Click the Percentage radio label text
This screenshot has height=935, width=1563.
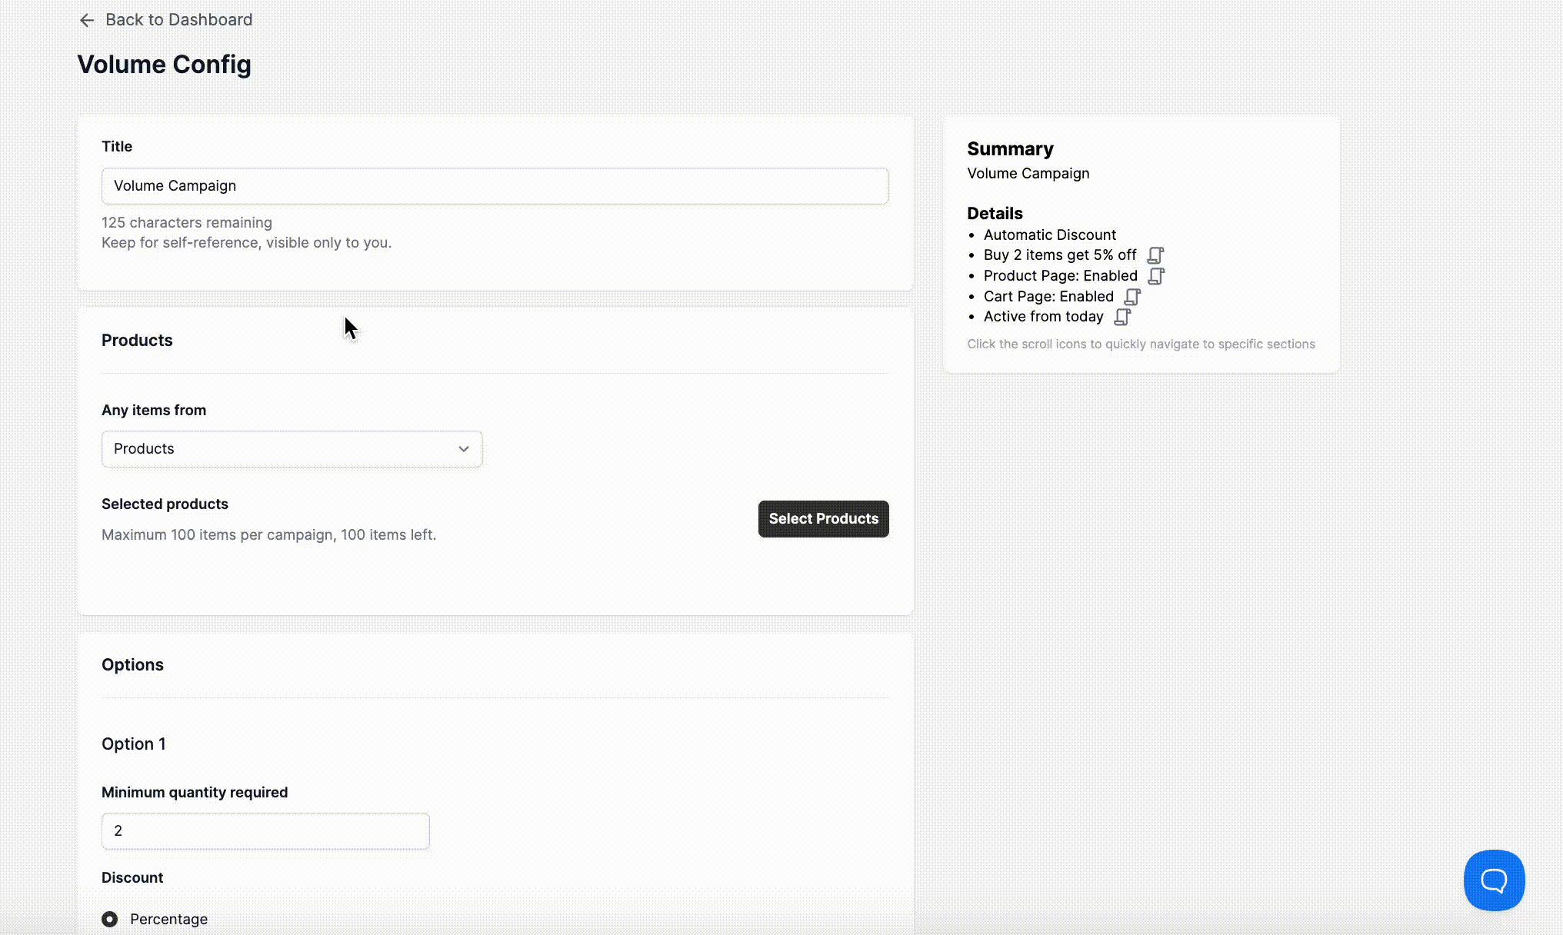(168, 920)
